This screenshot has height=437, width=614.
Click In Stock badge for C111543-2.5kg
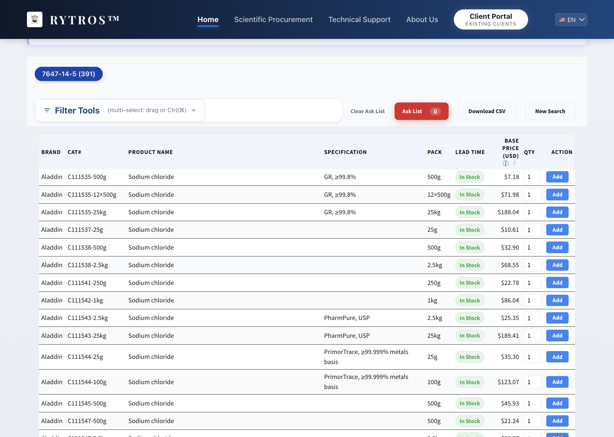[469, 318]
